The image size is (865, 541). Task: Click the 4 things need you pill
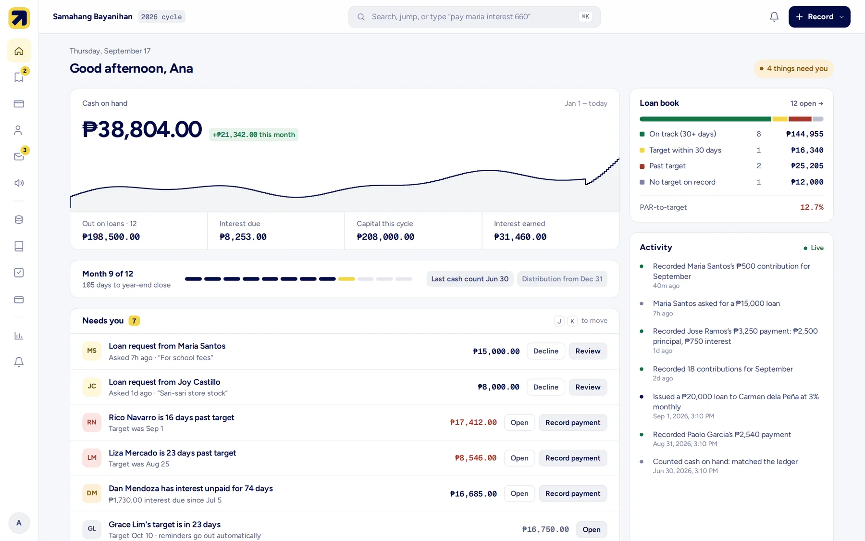coord(793,69)
